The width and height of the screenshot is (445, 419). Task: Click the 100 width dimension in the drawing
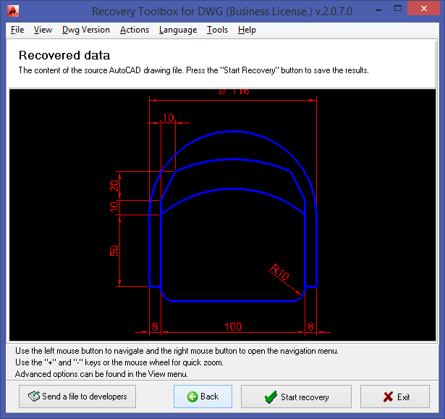tap(233, 327)
